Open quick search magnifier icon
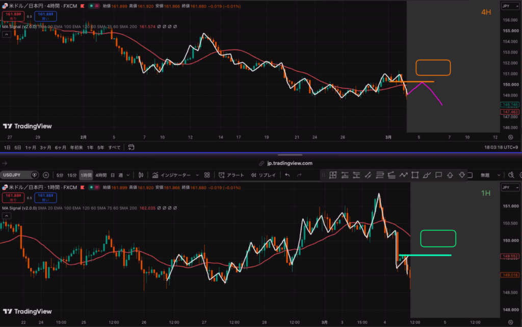The image size is (522, 327). coord(511,175)
